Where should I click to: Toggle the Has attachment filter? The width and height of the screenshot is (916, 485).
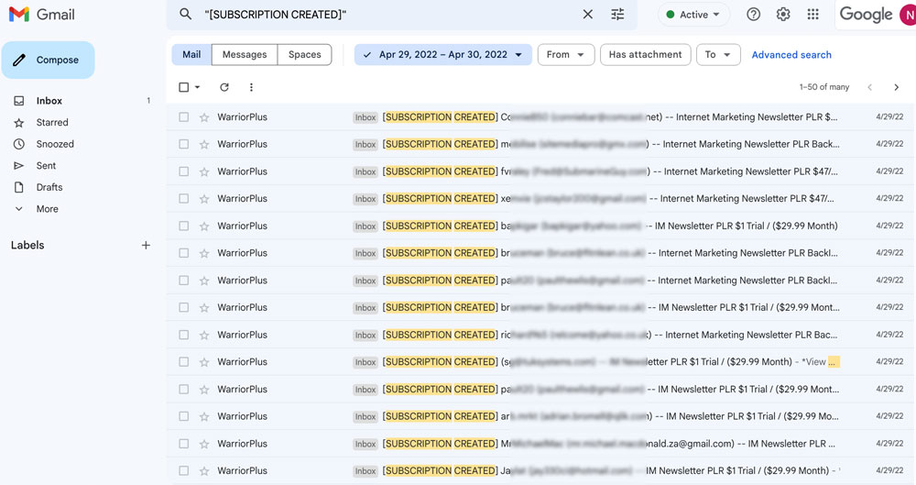tap(645, 54)
